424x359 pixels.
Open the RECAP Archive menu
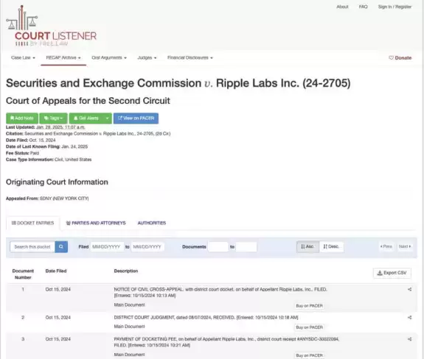(63, 57)
